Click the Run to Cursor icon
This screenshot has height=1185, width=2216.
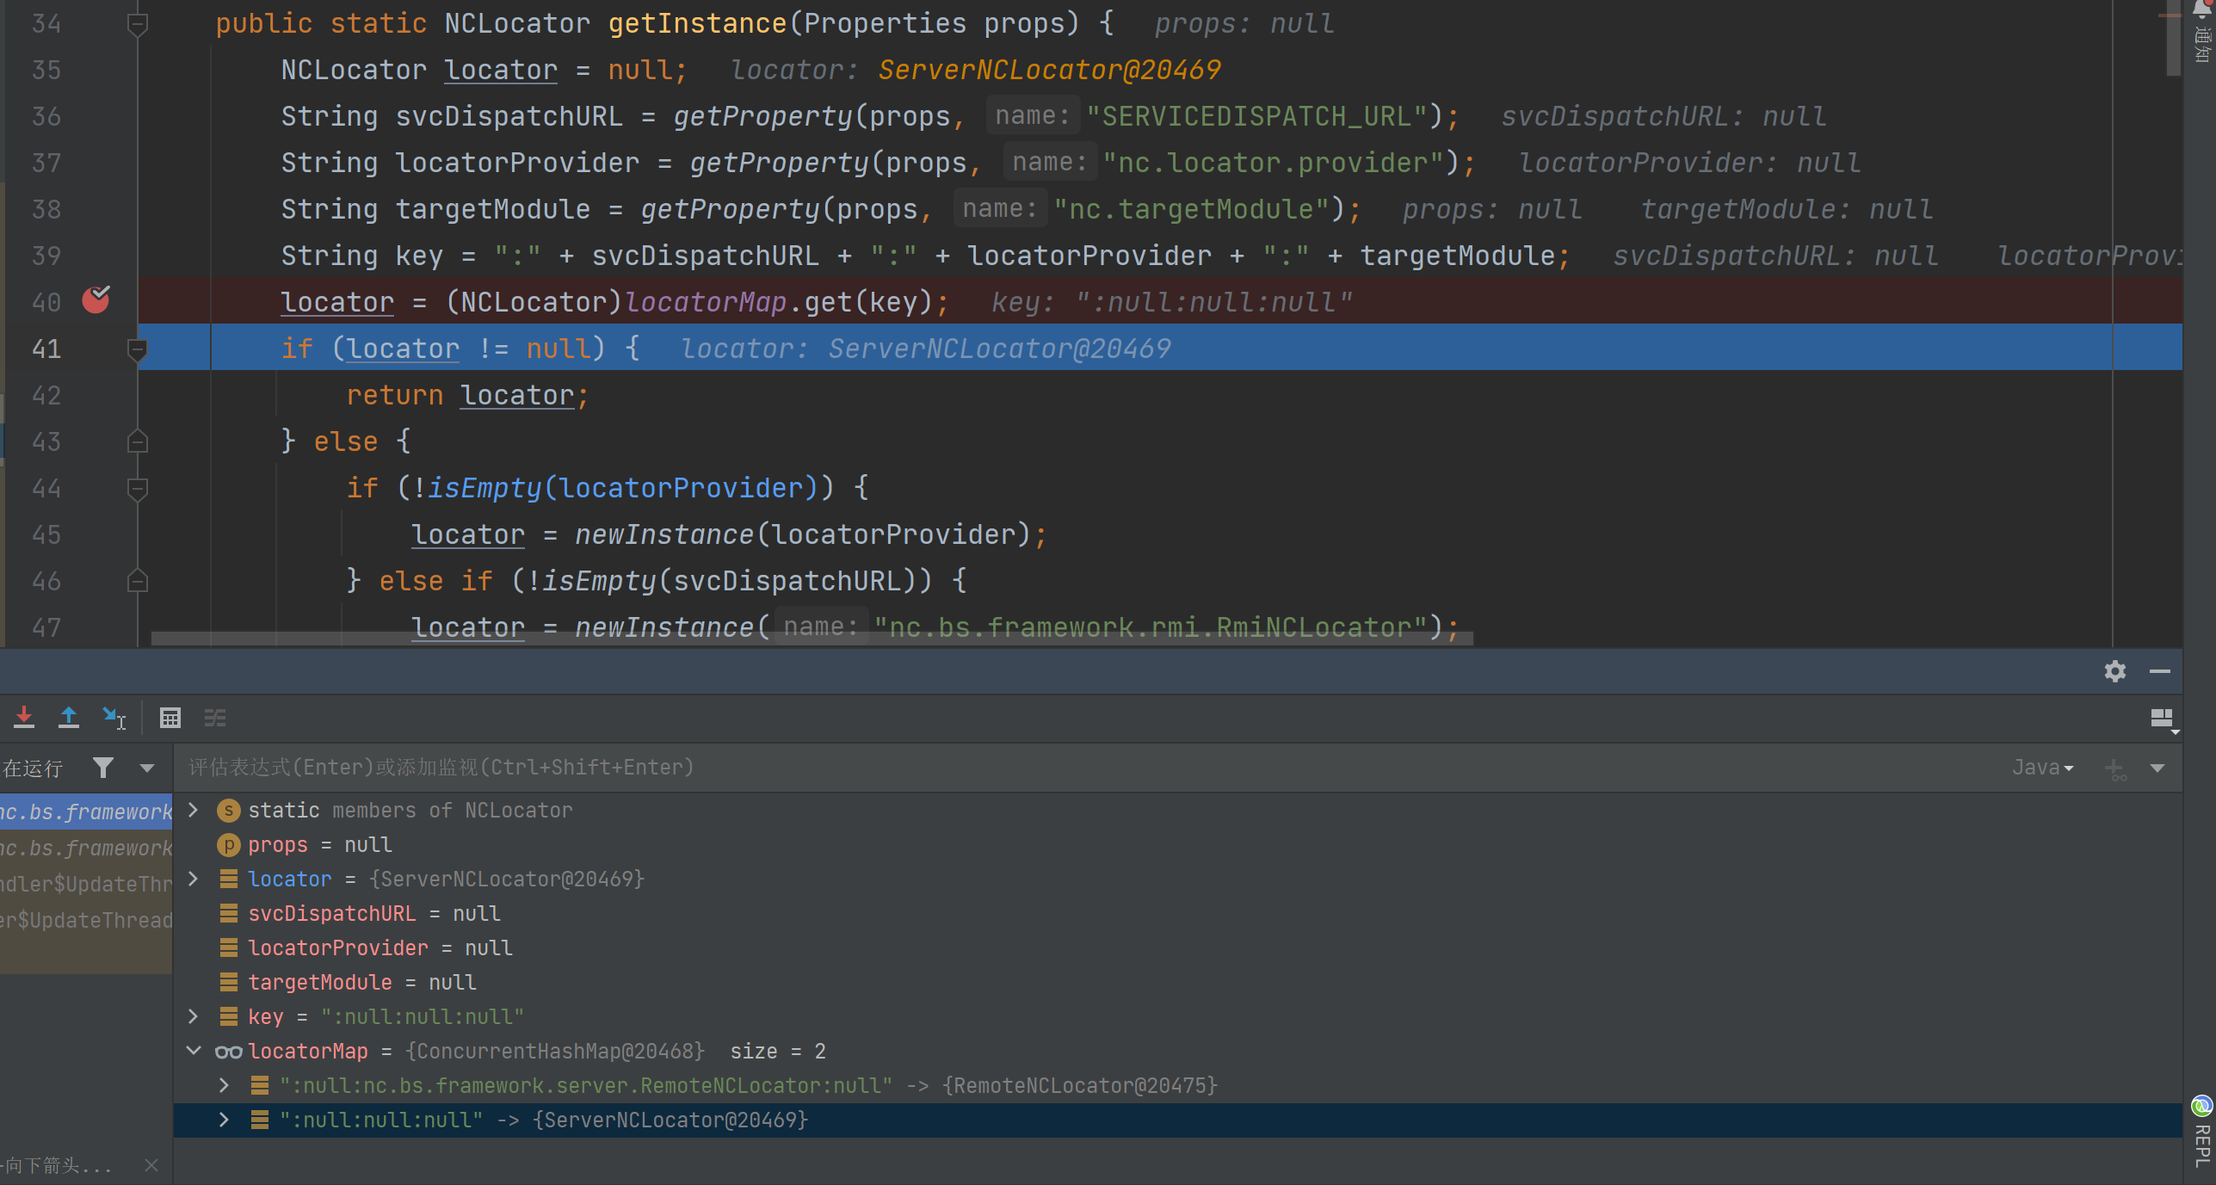[114, 717]
